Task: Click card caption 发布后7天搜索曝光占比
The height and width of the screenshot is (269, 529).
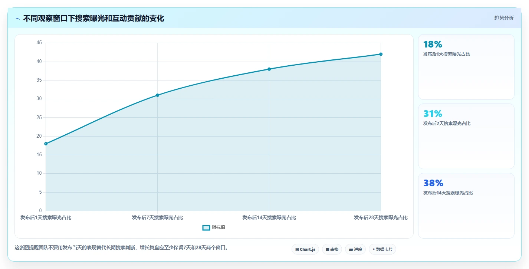Action: coord(447,124)
